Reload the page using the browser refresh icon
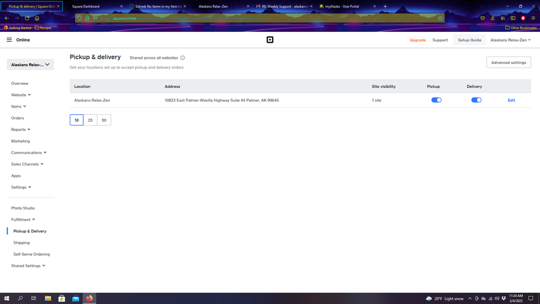Screen dimensions: 540x304 [27, 18]
